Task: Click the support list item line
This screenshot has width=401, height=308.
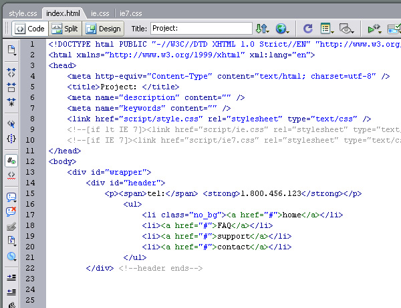Action: point(217,236)
